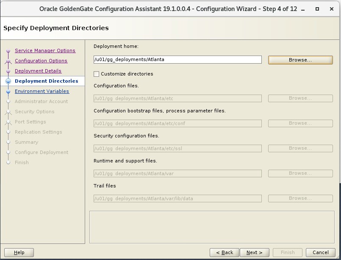Choose the Port Settings step
Screen dimensions: 341x260
[x=30, y=122]
